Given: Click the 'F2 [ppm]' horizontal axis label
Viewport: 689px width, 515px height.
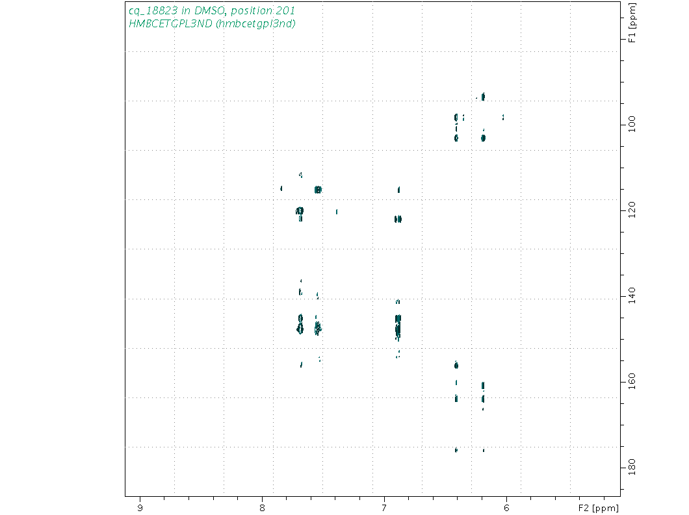Looking at the screenshot, I should pyautogui.click(x=598, y=508).
